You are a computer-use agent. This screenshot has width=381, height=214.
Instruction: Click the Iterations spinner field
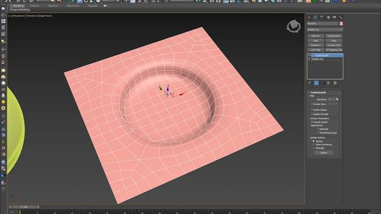(332, 99)
